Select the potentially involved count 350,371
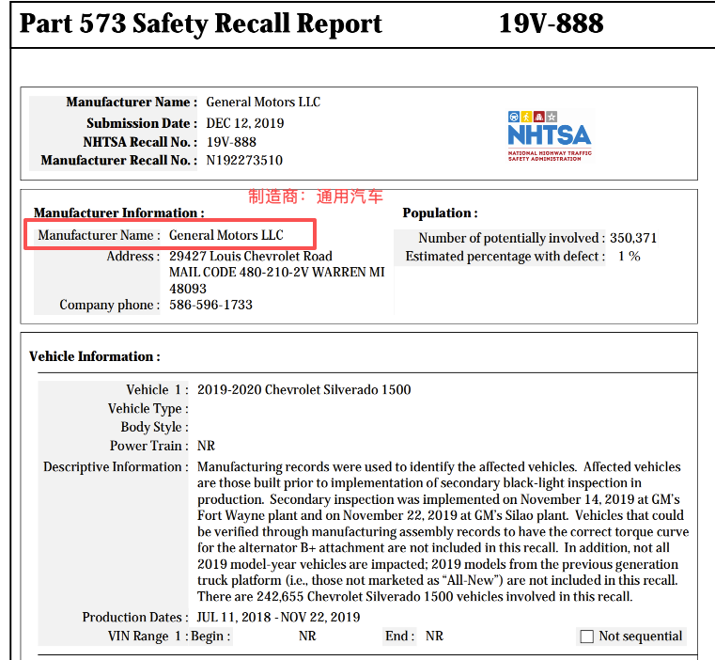The height and width of the screenshot is (660, 715). [633, 238]
